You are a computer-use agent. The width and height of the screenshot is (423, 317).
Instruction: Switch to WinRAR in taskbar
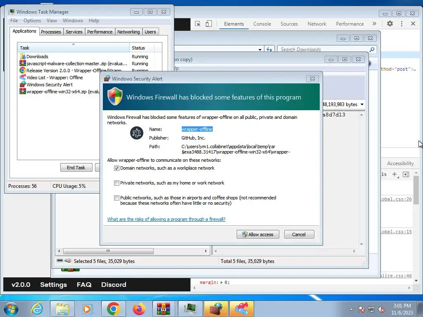(x=164, y=309)
